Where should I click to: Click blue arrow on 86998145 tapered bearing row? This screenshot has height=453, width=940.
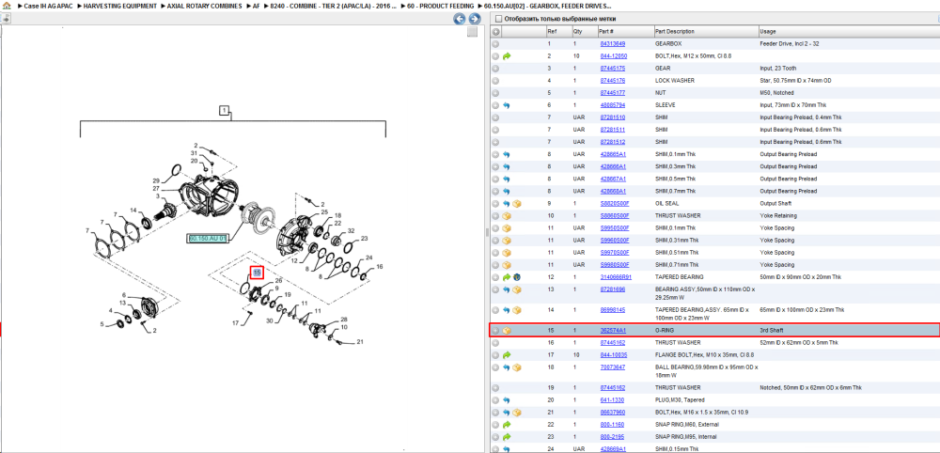507,310
